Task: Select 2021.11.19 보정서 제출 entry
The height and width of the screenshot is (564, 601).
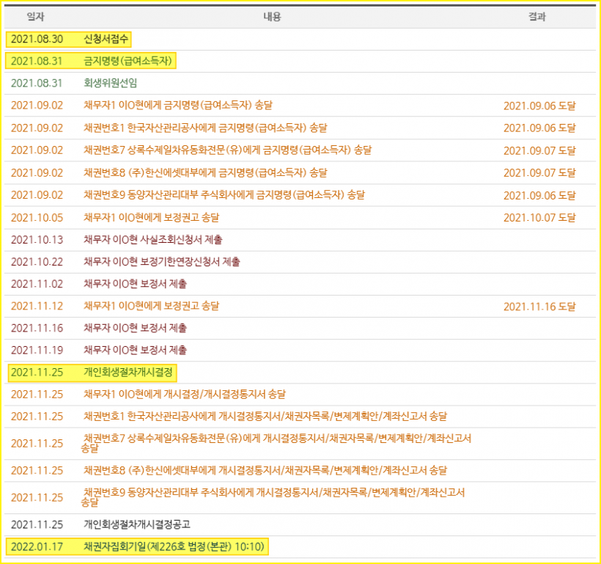Action: (135, 351)
